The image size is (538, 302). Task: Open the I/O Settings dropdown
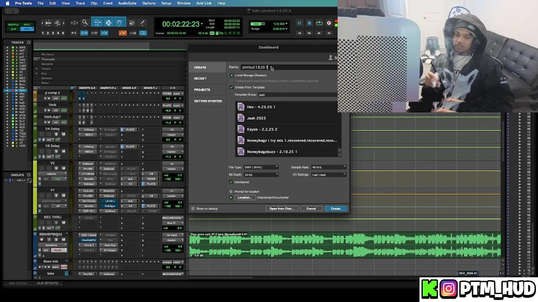329,174
